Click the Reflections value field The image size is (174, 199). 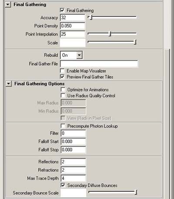point(74,162)
